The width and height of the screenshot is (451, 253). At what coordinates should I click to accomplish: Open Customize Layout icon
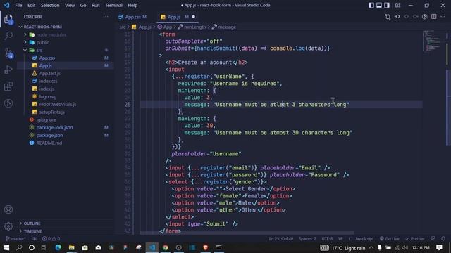(397, 5)
